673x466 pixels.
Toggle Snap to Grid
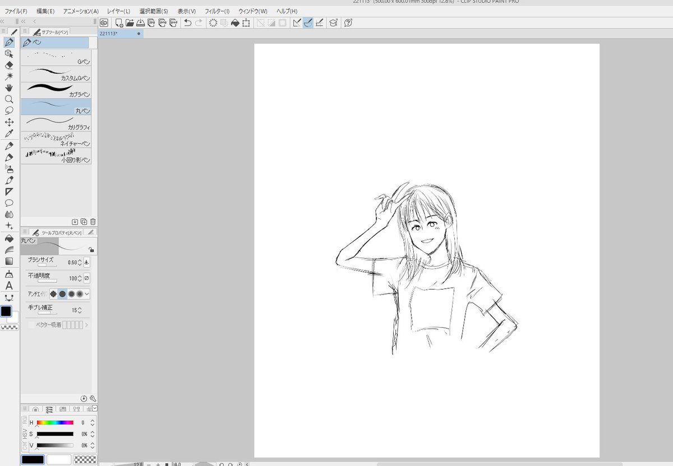(319, 23)
